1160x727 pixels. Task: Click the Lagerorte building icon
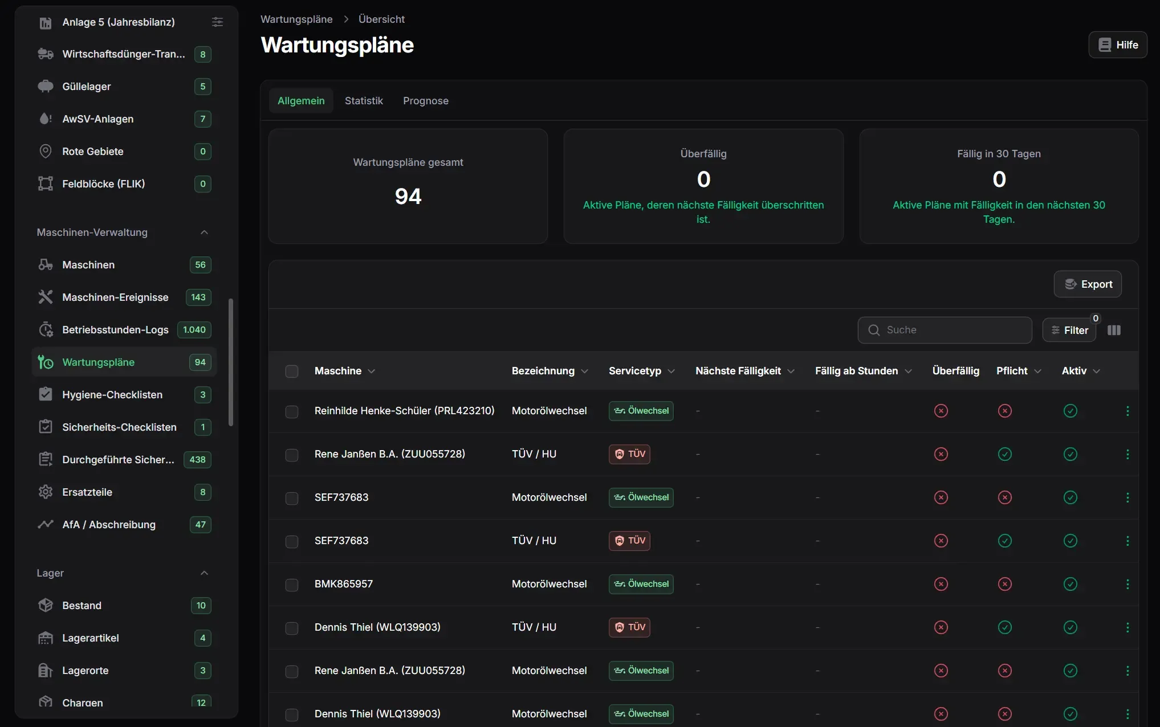tap(46, 671)
